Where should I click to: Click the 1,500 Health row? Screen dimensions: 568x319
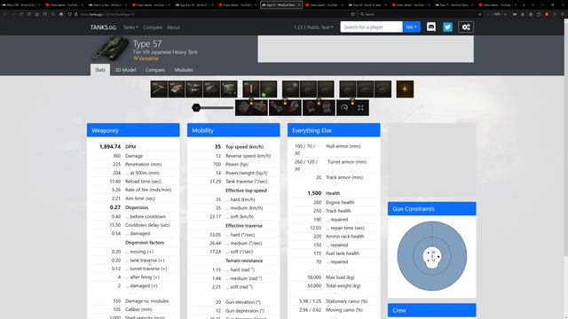pyautogui.click(x=334, y=193)
